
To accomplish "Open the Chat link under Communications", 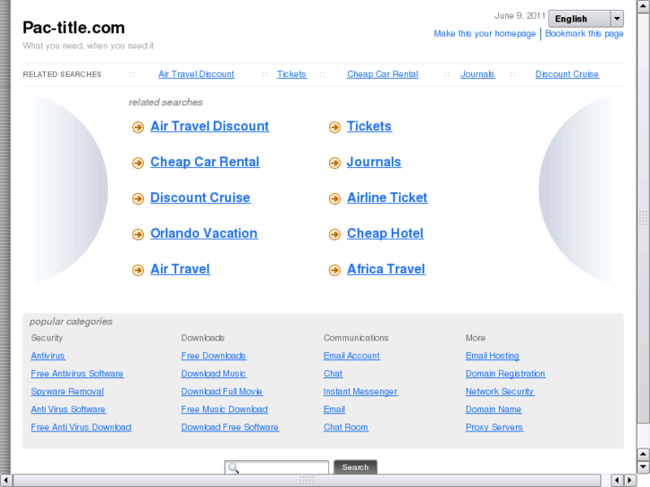I will click(x=333, y=374).
